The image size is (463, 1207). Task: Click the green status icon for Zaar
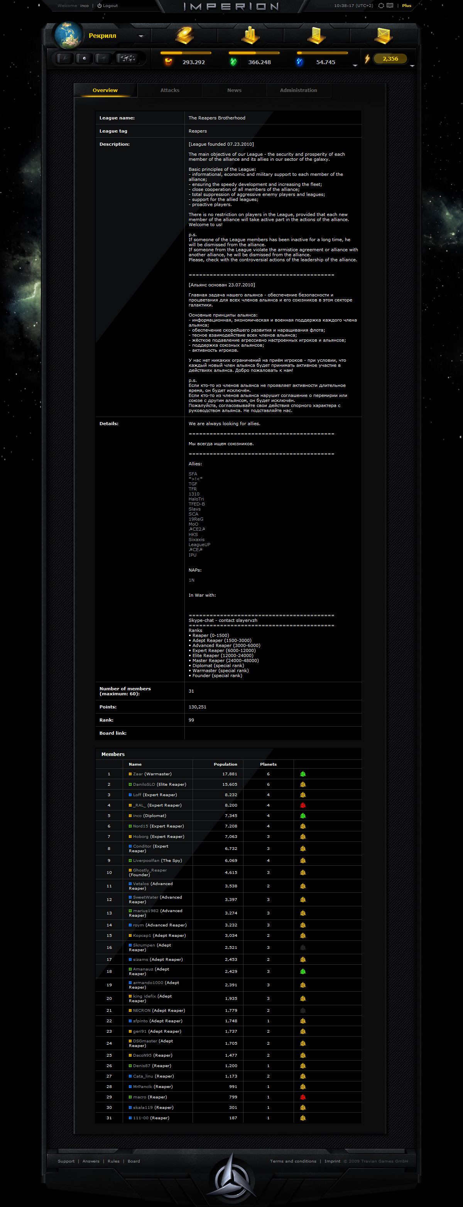(x=302, y=774)
